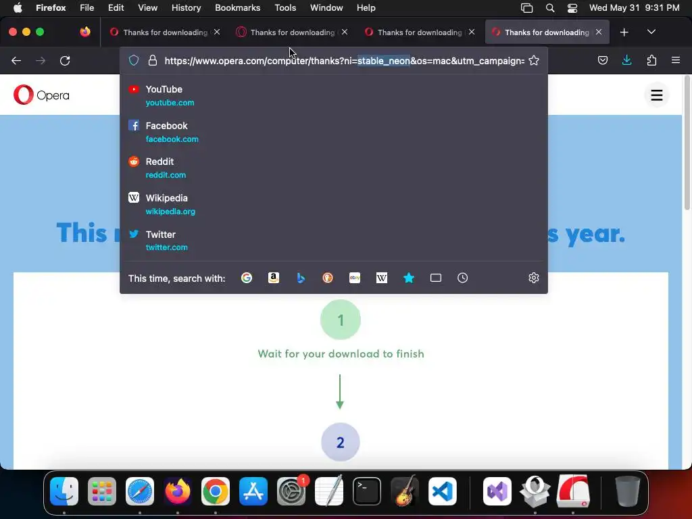Select the Twitter suggestion
The image size is (692, 519).
pos(334,241)
